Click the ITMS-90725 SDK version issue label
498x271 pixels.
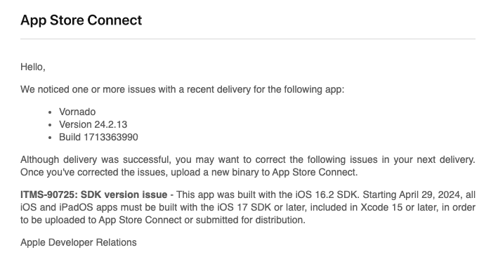(93, 194)
